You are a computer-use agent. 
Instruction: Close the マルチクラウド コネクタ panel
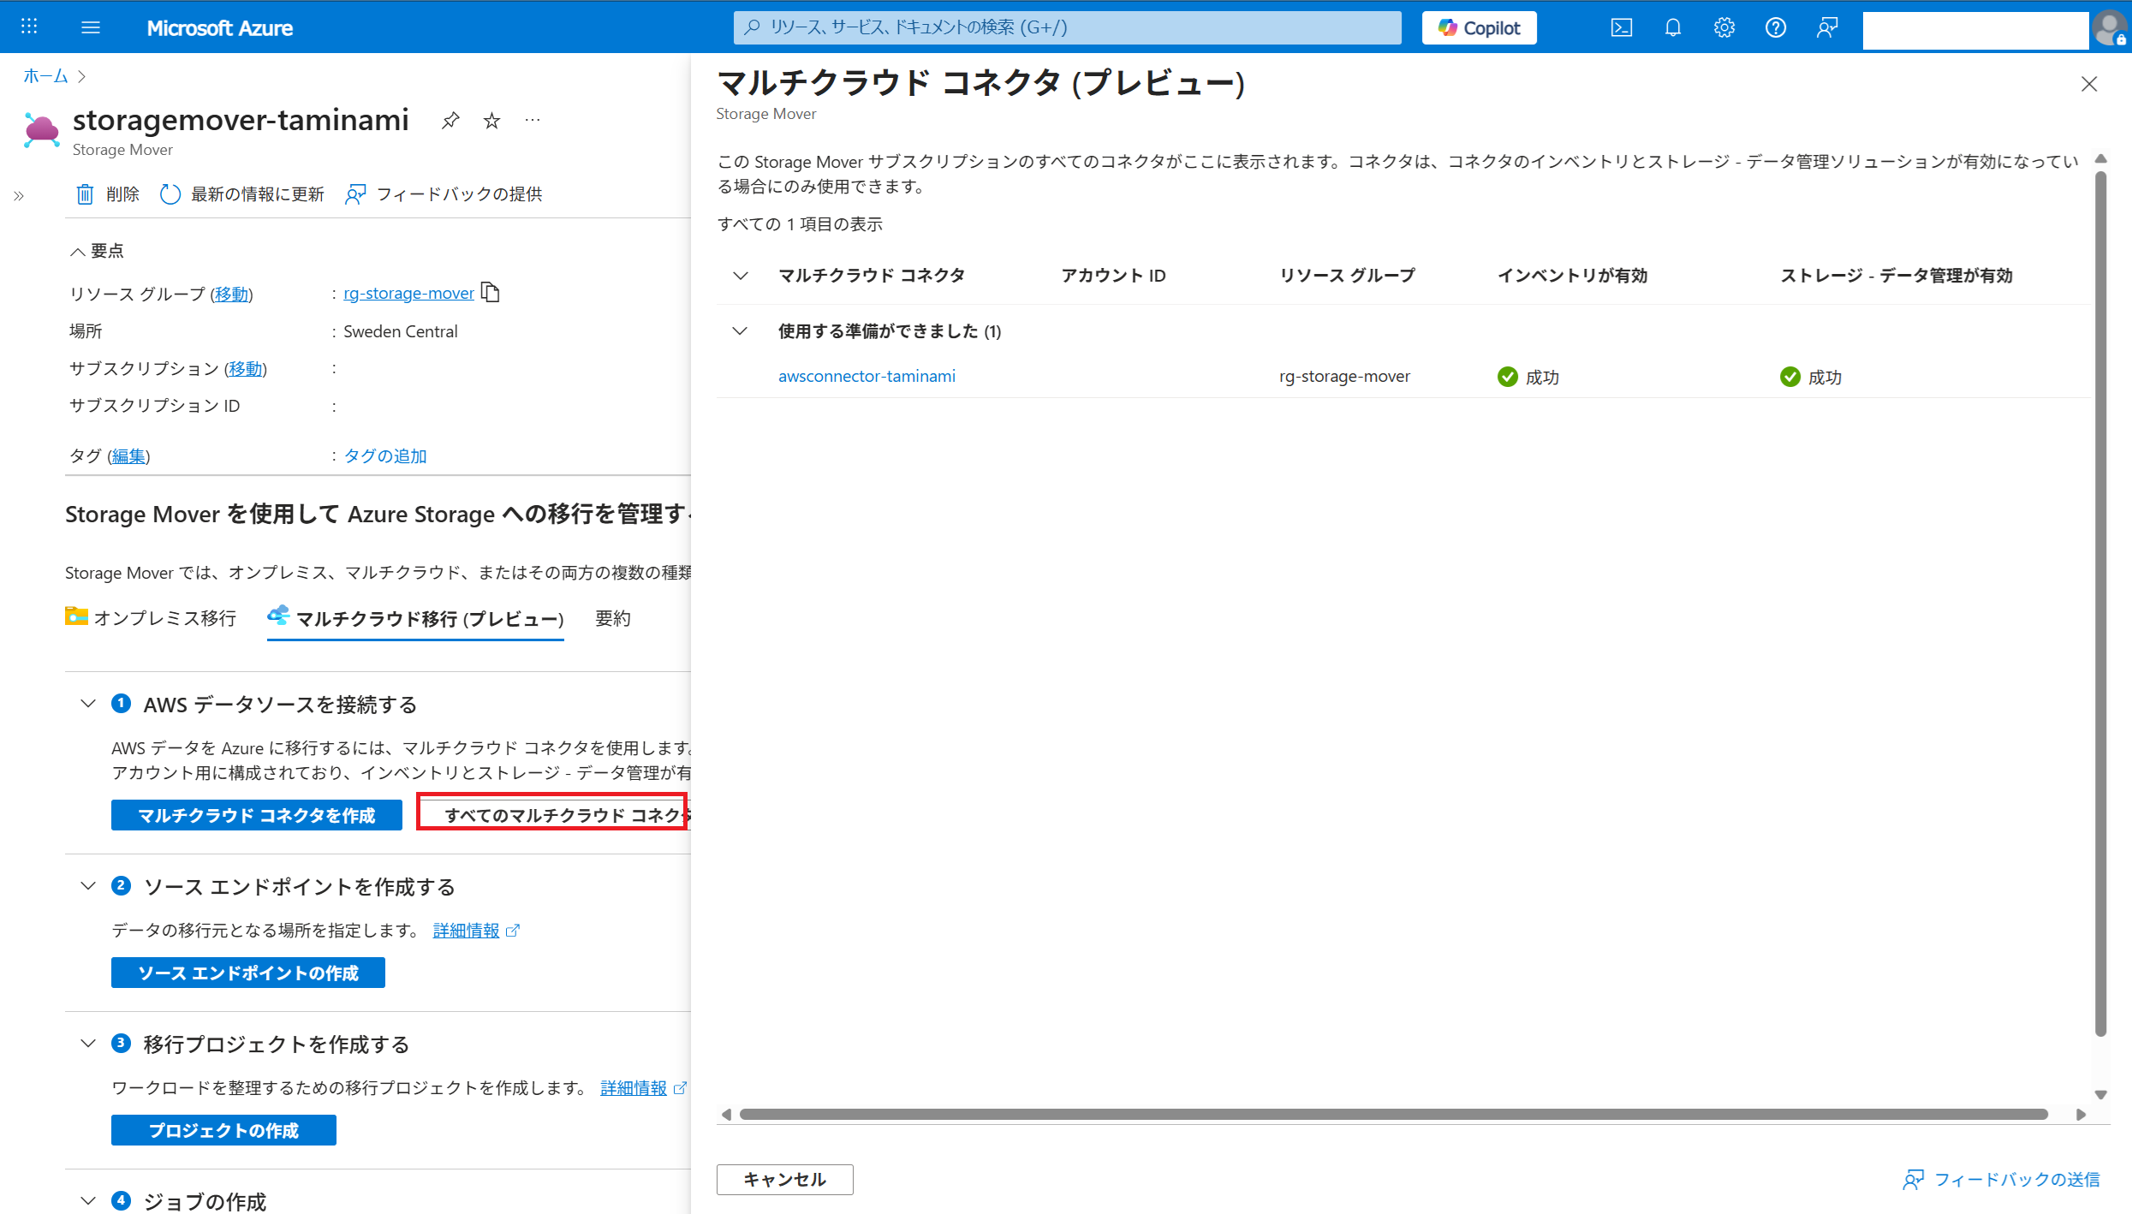(2089, 84)
